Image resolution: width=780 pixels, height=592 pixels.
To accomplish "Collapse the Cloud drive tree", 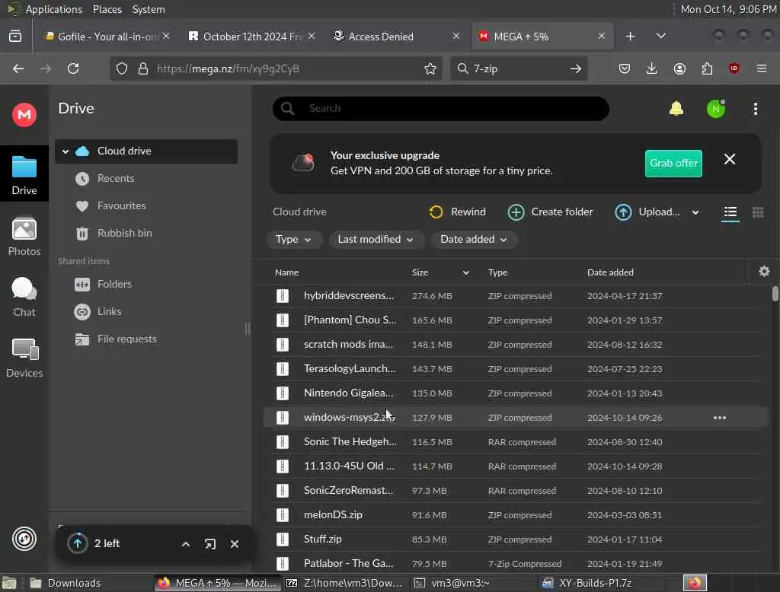I will click(x=66, y=151).
